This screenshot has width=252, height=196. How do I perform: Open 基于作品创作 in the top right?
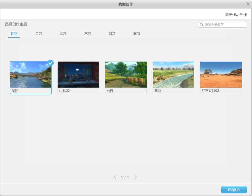point(235,14)
